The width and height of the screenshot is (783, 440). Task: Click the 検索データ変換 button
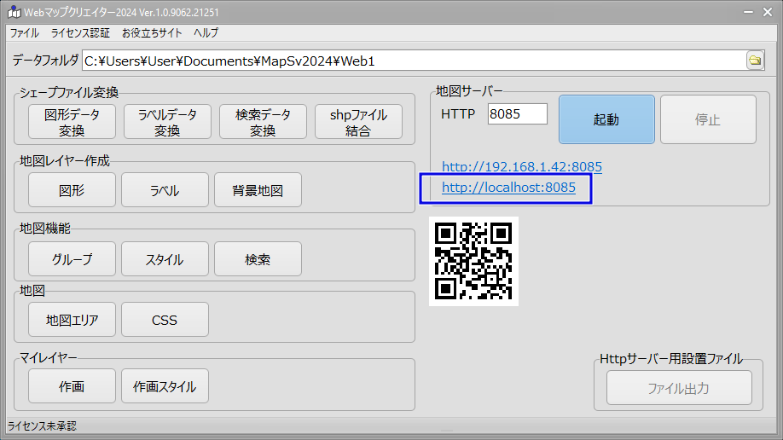coord(263,122)
